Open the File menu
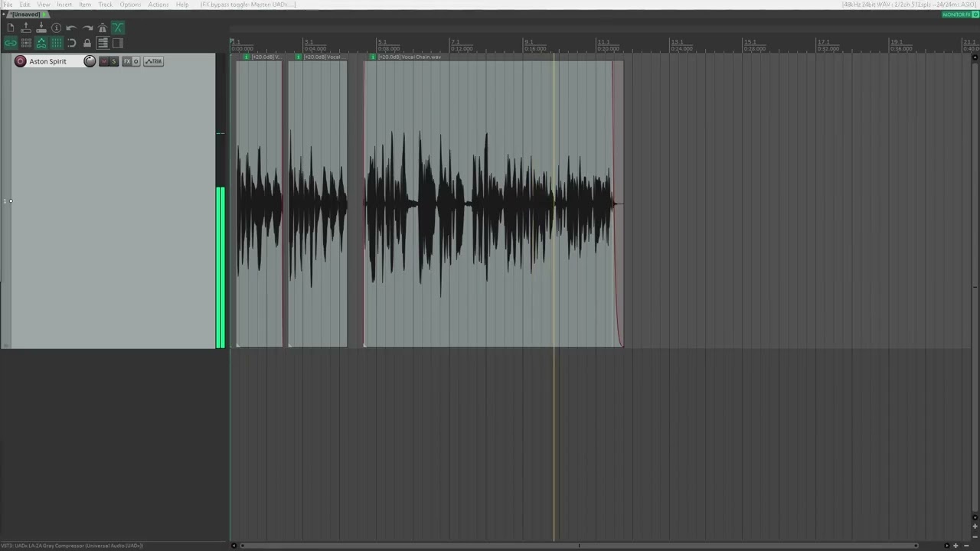 pyautogui.click(x=8, y=5)
